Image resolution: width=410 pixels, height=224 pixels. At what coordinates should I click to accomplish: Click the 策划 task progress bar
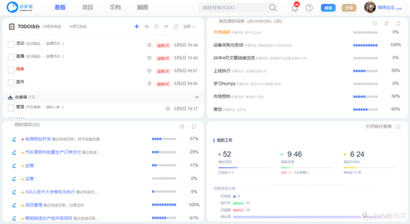[x=365, y=110]
